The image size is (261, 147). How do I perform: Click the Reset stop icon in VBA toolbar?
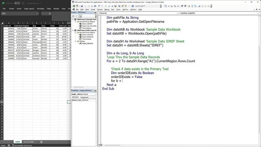(x=112, y=6)
